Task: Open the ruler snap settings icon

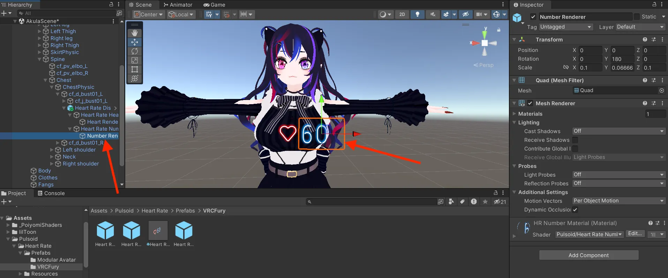Action: [244, 14]
